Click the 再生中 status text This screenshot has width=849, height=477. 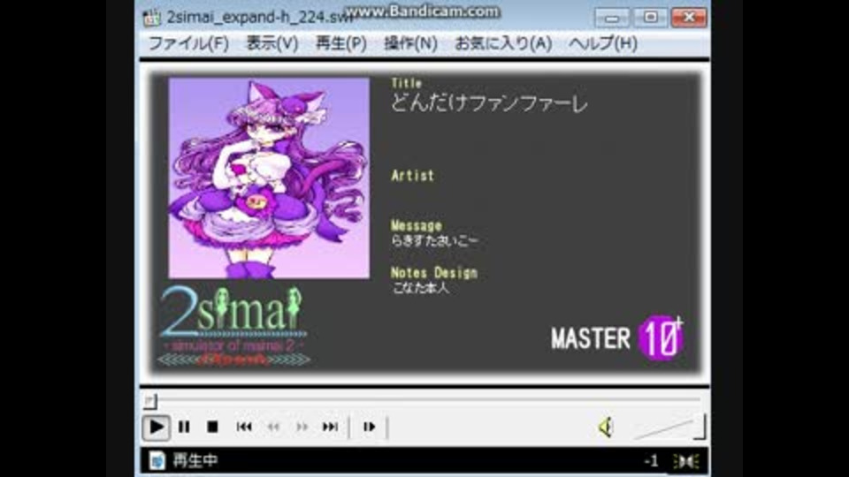click(x=195, y=460)
